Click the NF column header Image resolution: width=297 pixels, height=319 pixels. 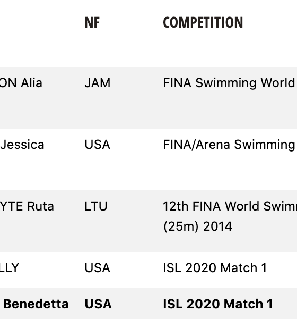[92, 22]
